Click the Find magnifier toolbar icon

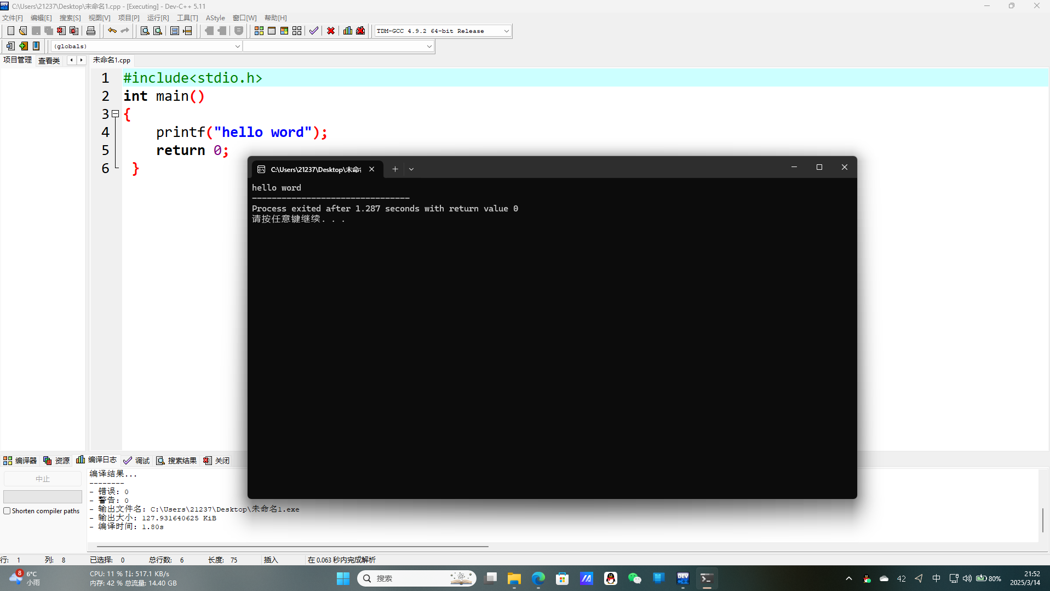point(145,31)
